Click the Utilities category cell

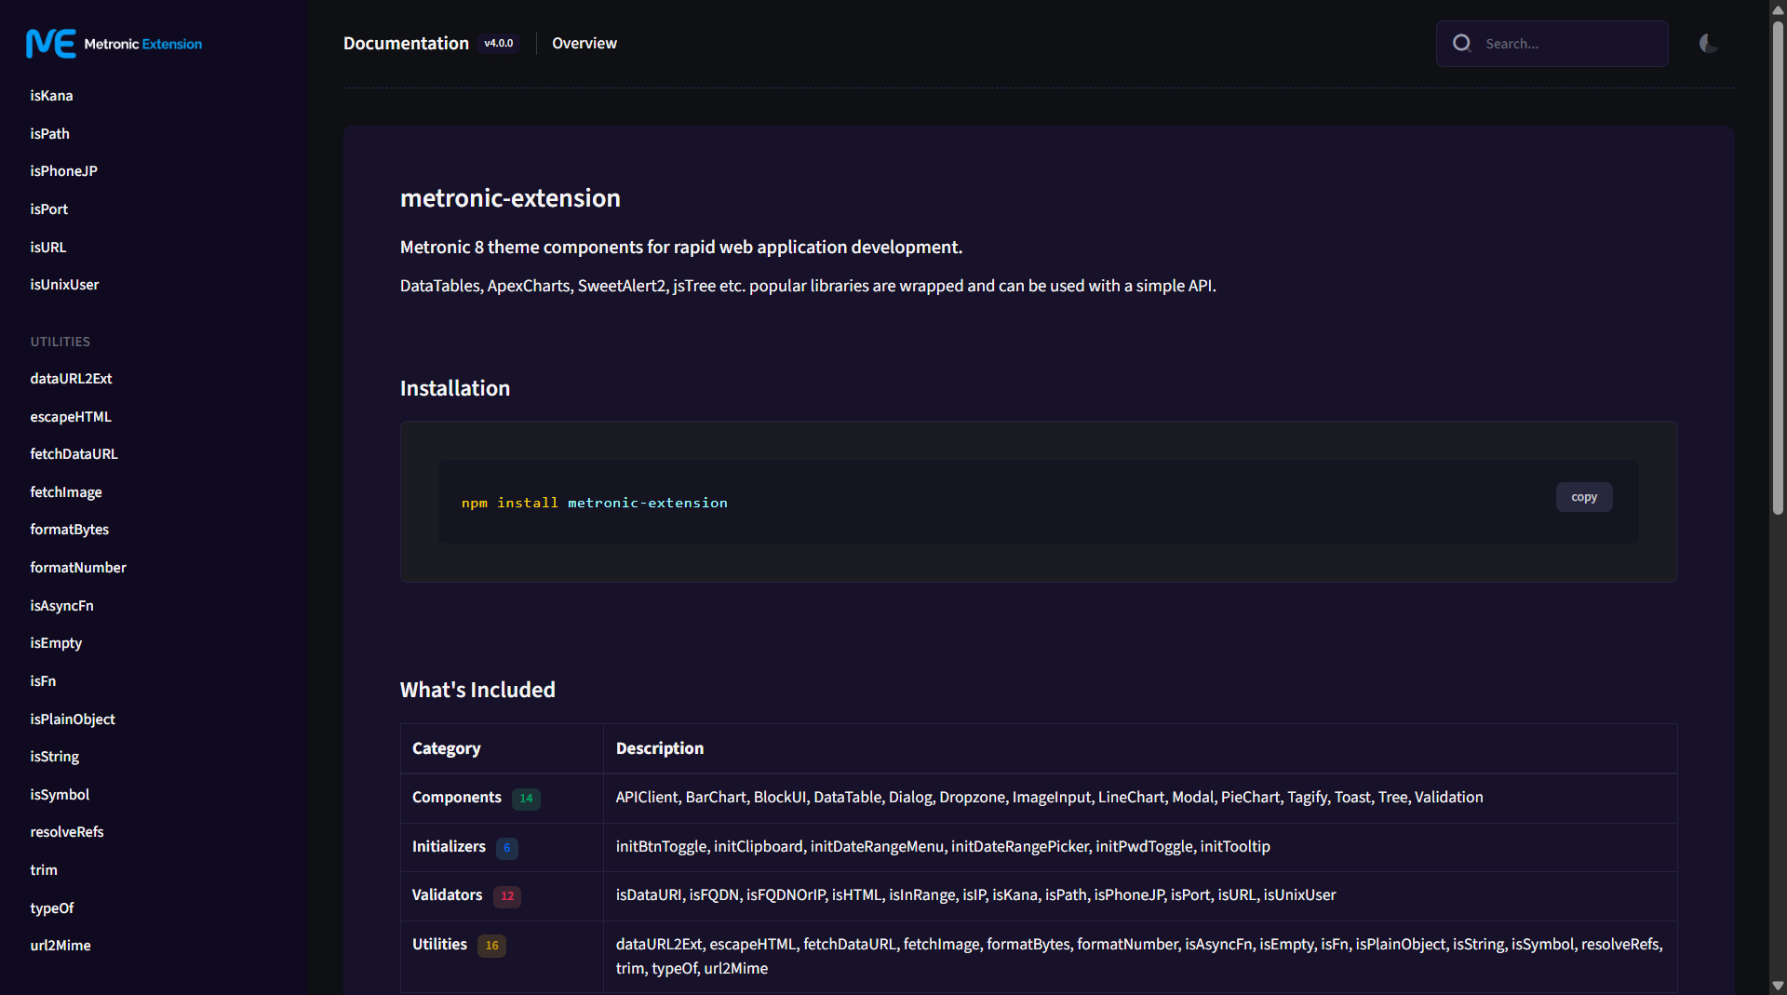click(x=502, y=957)
